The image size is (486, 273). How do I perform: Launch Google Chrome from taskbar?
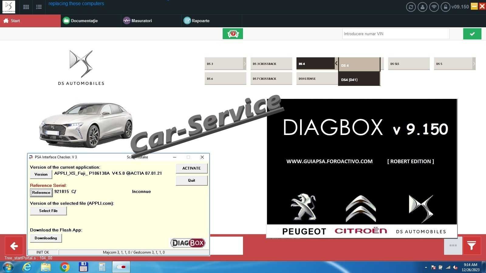point(64,267)
